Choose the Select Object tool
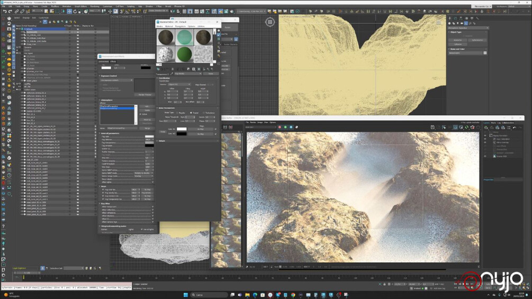Screen dimensions: 532x299 [46, 11]
